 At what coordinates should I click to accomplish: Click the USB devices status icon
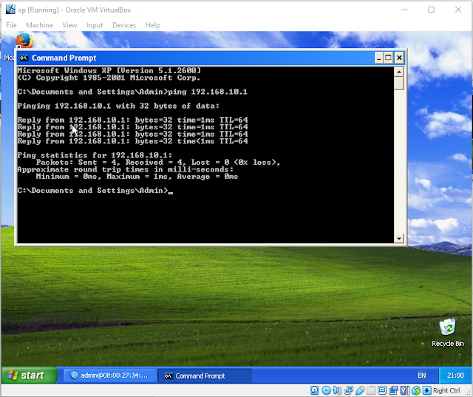click(x=360, y=390)
